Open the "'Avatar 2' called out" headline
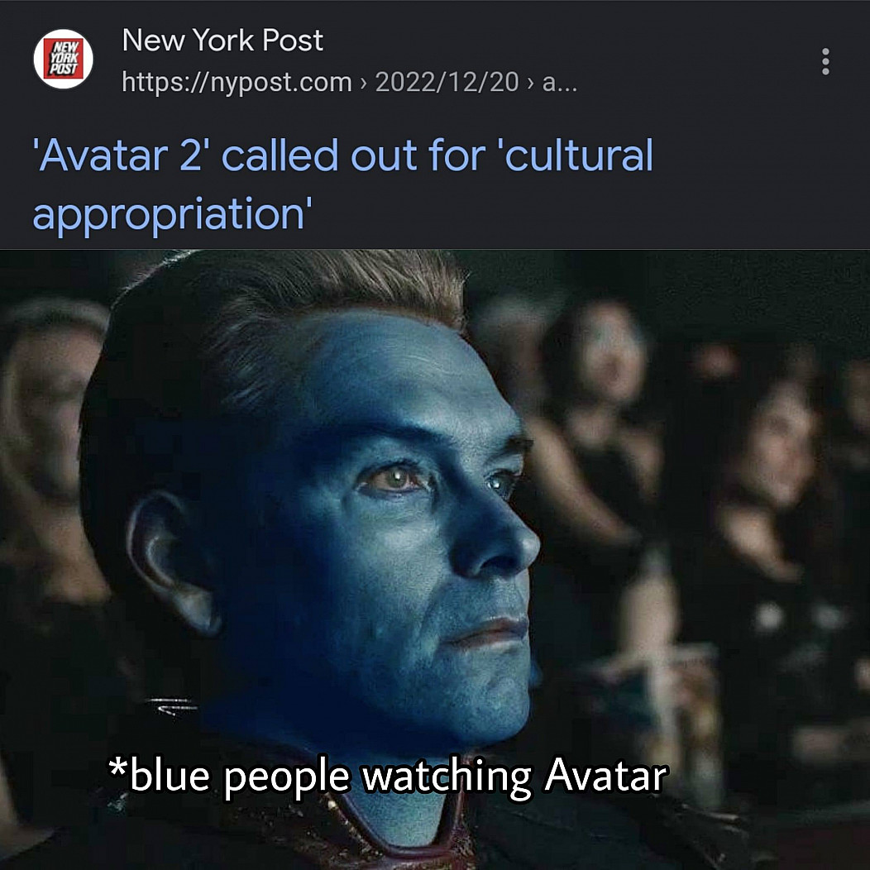 click(x=342, y=184)
